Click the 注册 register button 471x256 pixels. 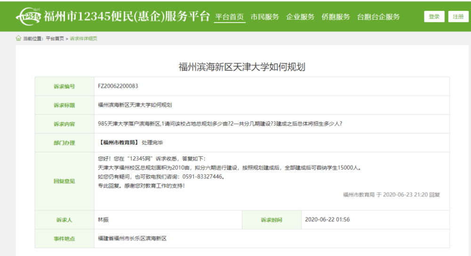click(458, 17)
